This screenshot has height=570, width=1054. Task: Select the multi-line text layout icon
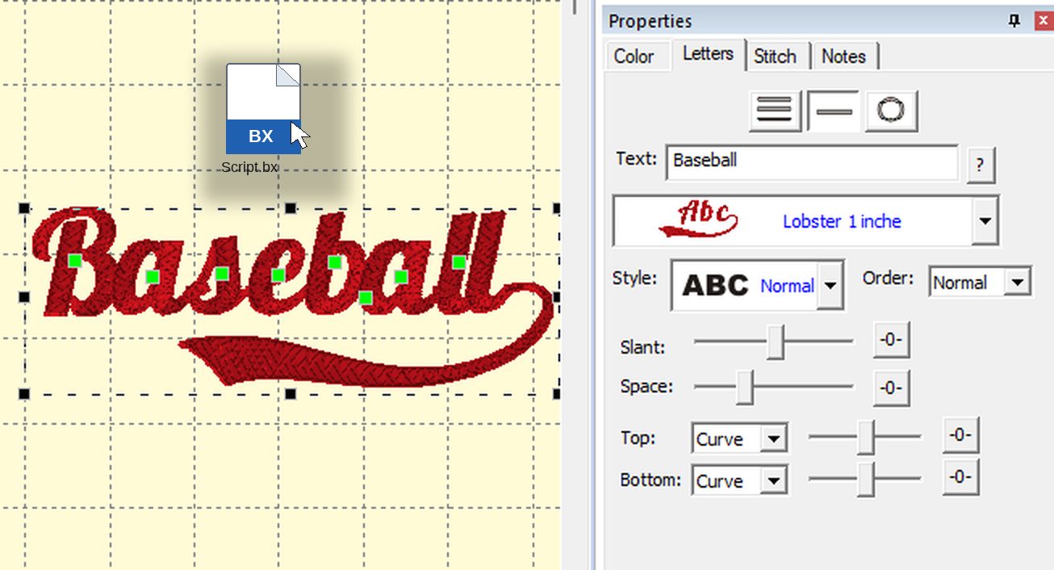[775, 111]
